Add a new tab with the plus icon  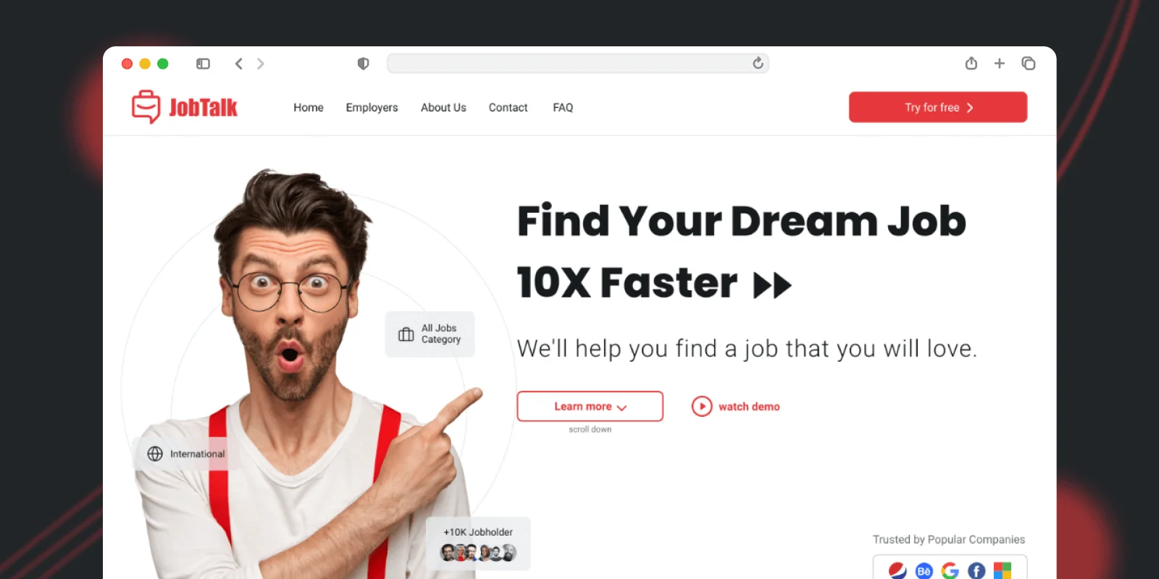1000,64
